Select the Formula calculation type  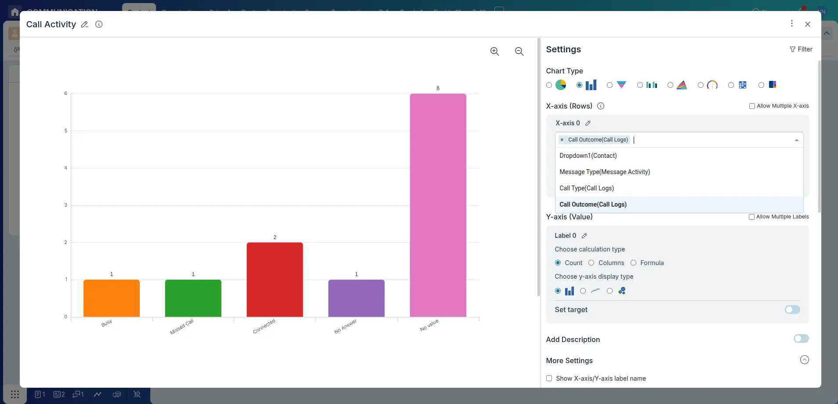(x=633, y=263)
